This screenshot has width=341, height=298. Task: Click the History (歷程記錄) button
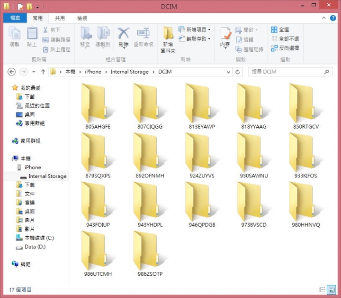250,49
